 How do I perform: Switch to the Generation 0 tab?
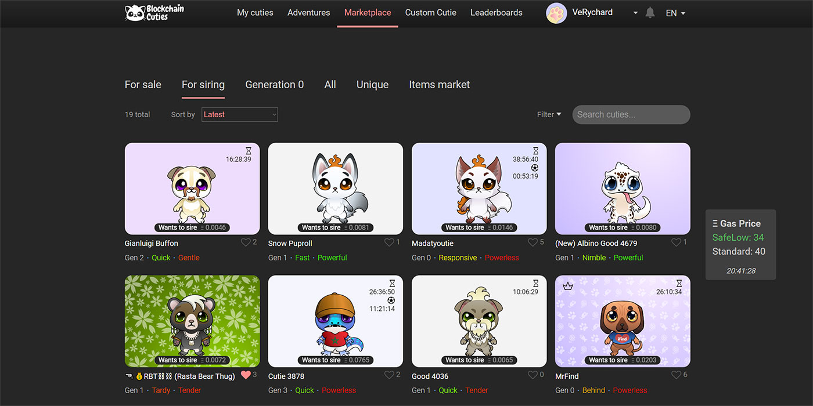(x=274, y=84)
